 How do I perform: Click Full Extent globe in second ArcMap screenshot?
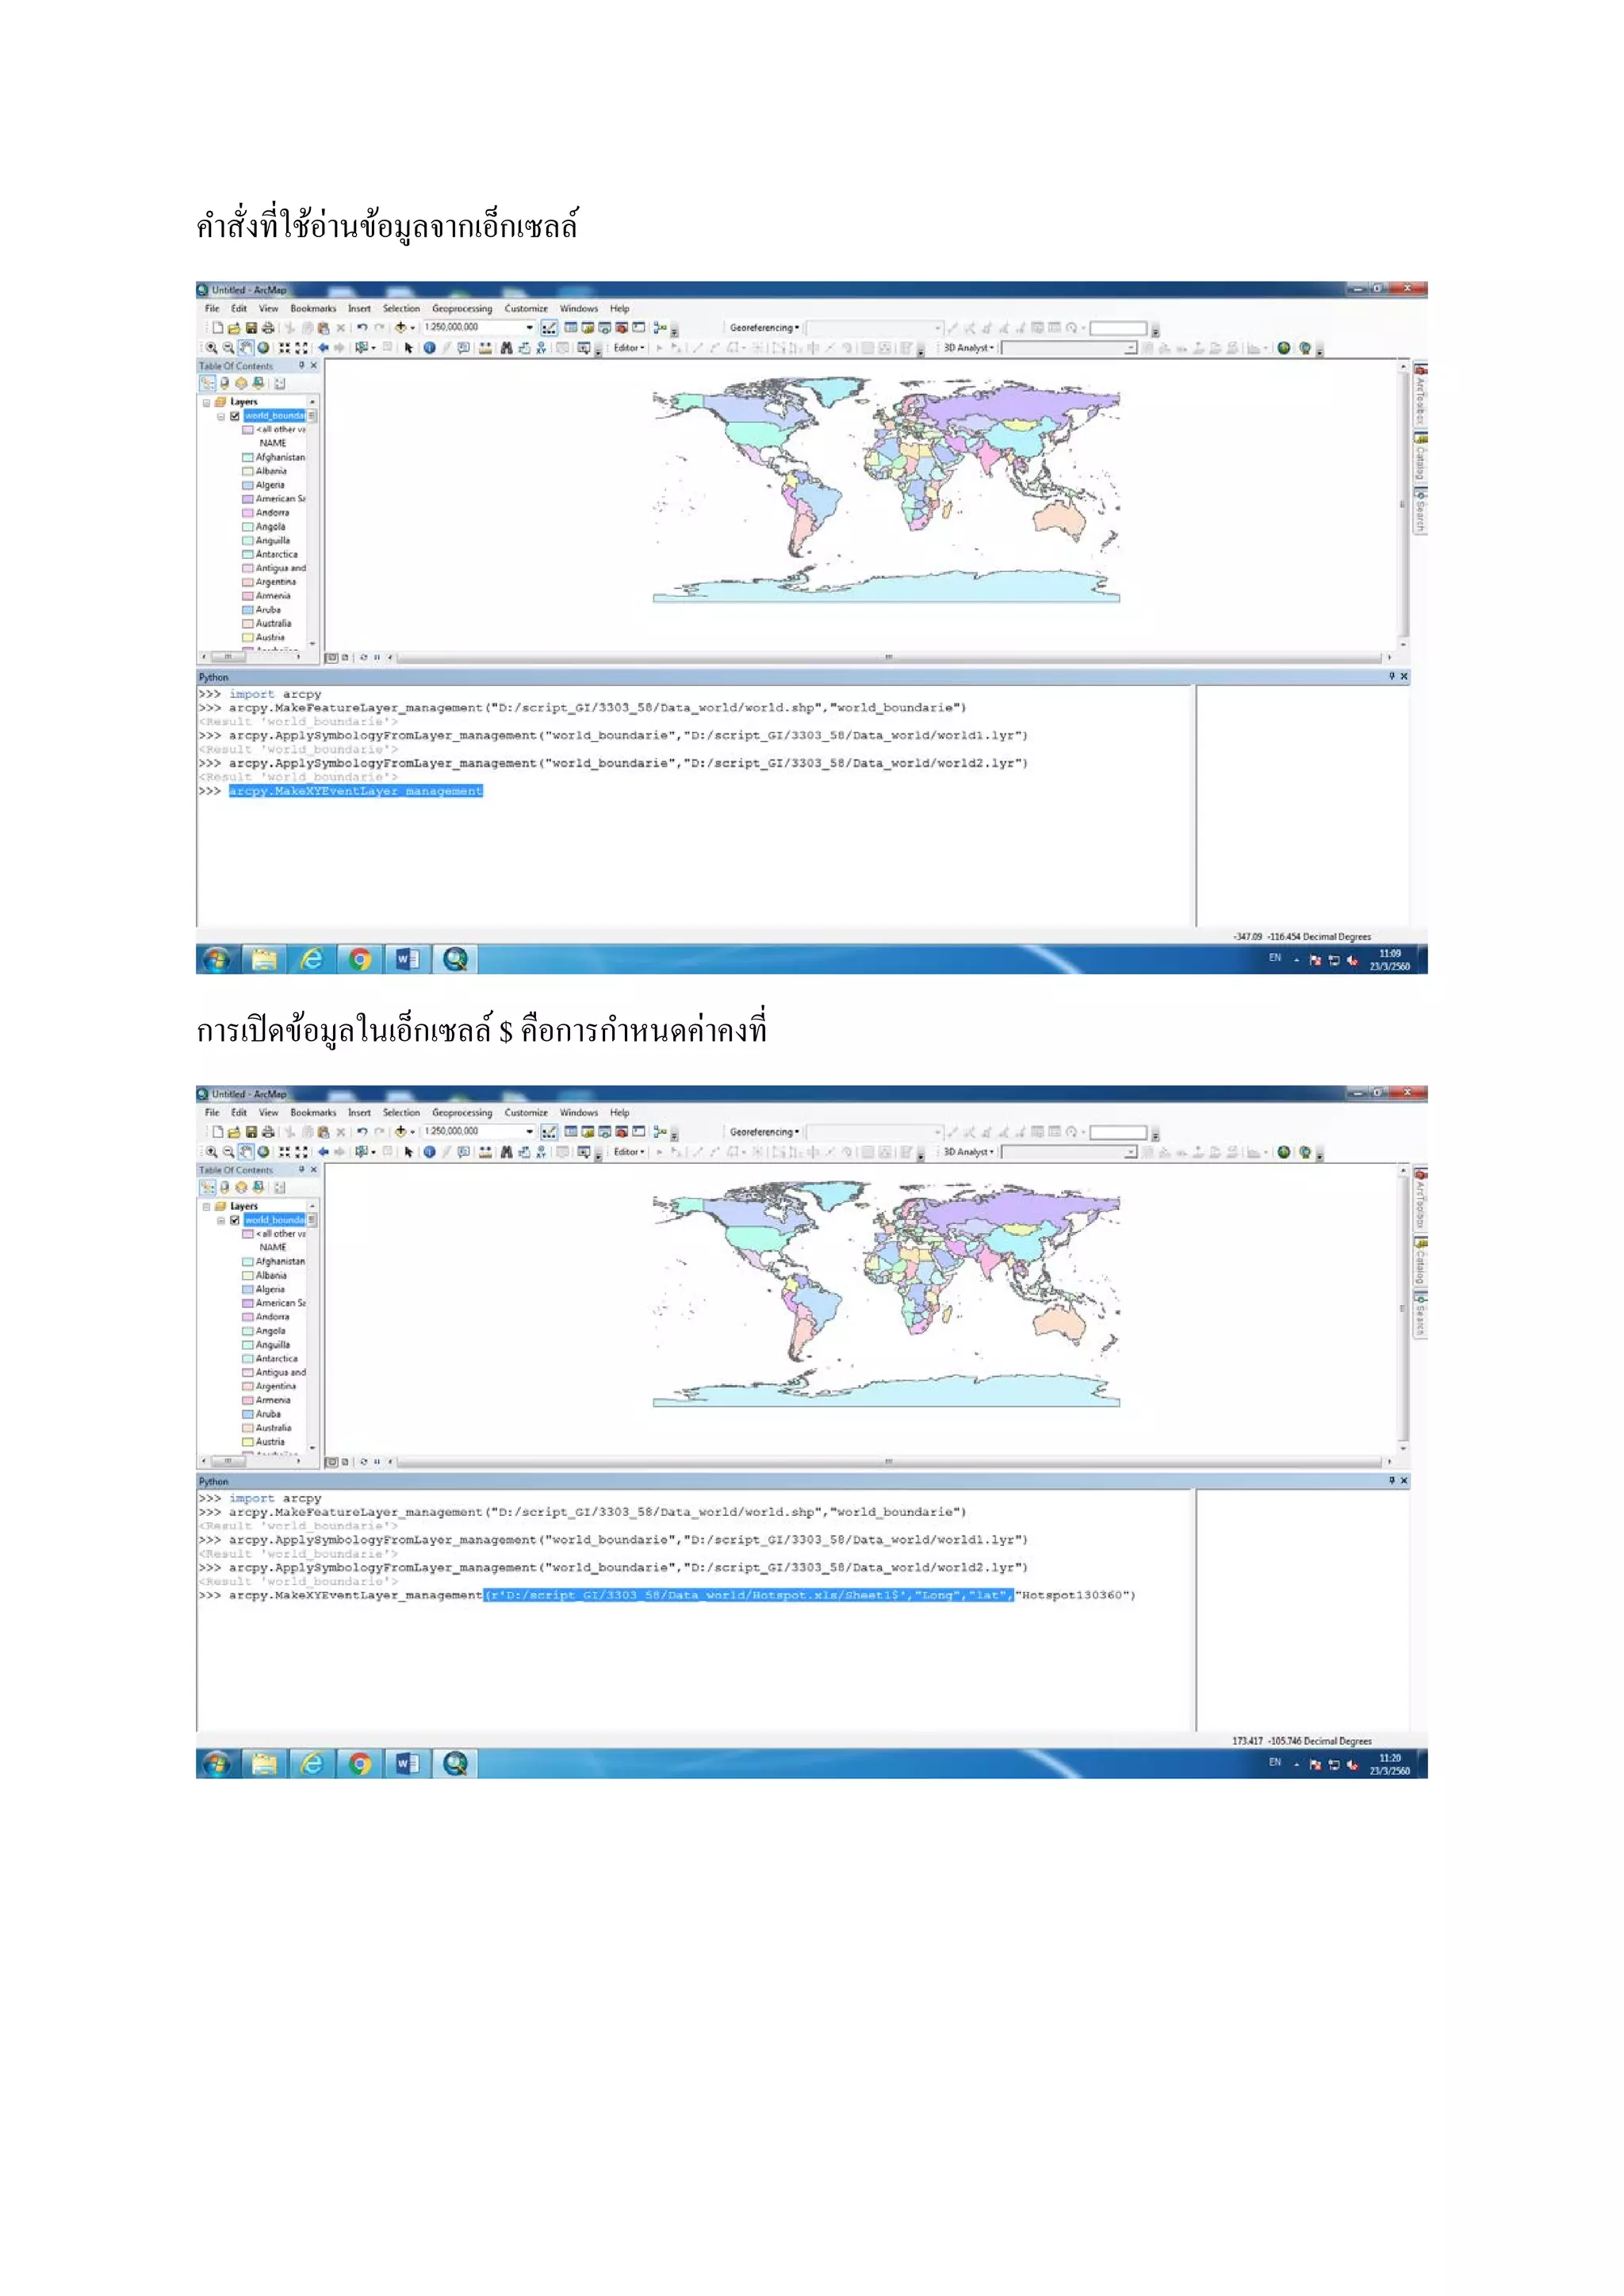263,1152
